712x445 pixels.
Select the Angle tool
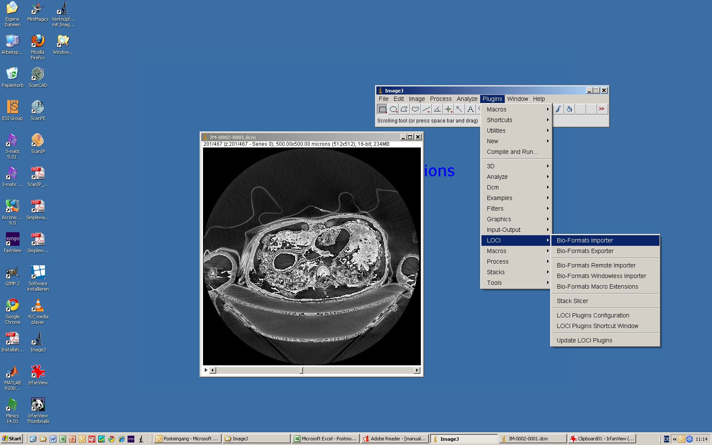pos(437,109)
